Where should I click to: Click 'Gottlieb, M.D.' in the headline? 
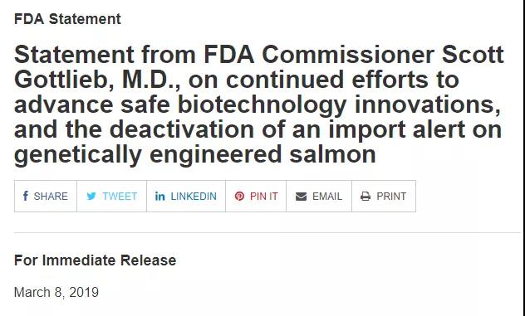click(97, 80)
